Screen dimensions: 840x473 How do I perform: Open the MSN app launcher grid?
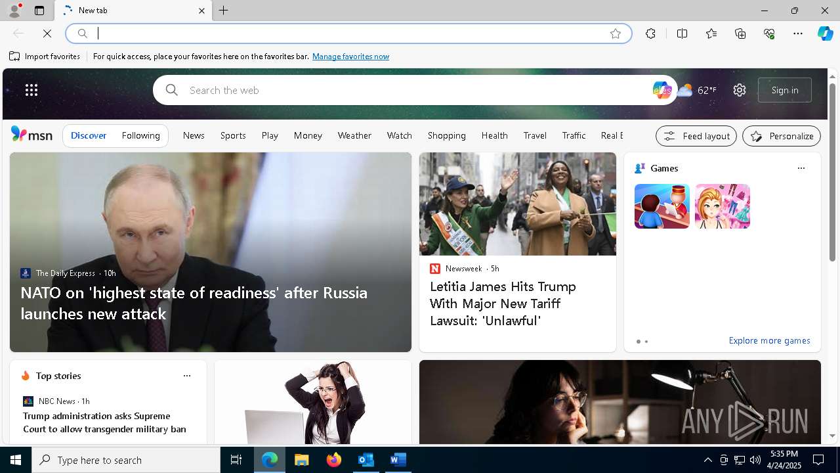tap(31, 90)
